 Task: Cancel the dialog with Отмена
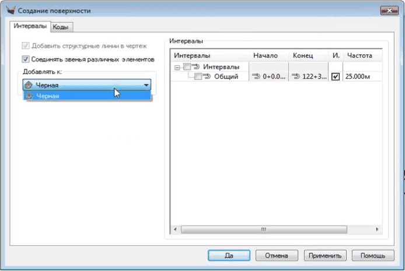[x=277, y=255]
